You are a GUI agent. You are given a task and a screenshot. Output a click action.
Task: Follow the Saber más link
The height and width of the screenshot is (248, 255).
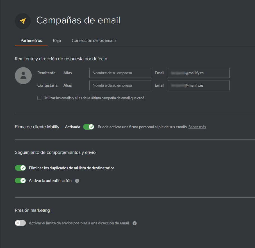[197, 127]
